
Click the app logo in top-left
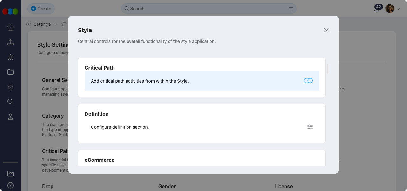click(10, 11)
